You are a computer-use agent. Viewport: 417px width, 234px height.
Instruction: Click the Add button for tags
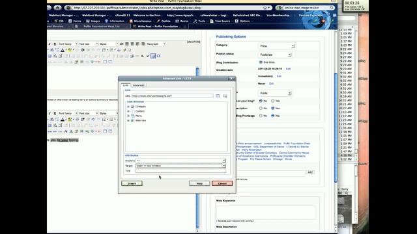[310, 172]
